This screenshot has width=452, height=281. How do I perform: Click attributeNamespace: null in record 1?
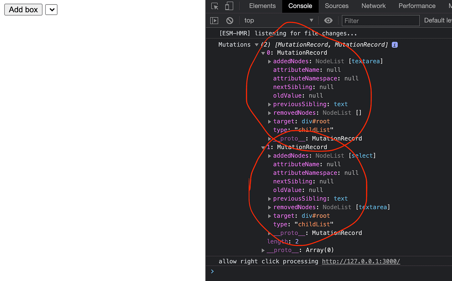coord(316,173)
